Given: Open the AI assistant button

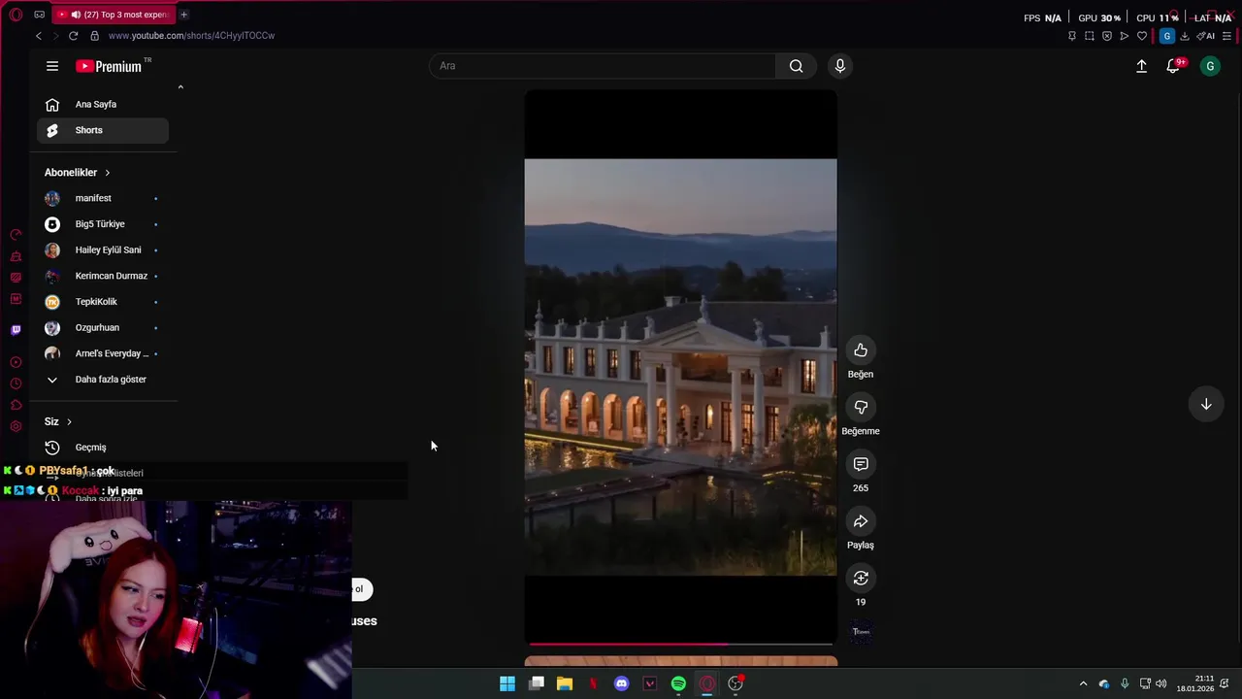Looking at the screenshot, I should pyautogui.click(x=1206, y=36).
